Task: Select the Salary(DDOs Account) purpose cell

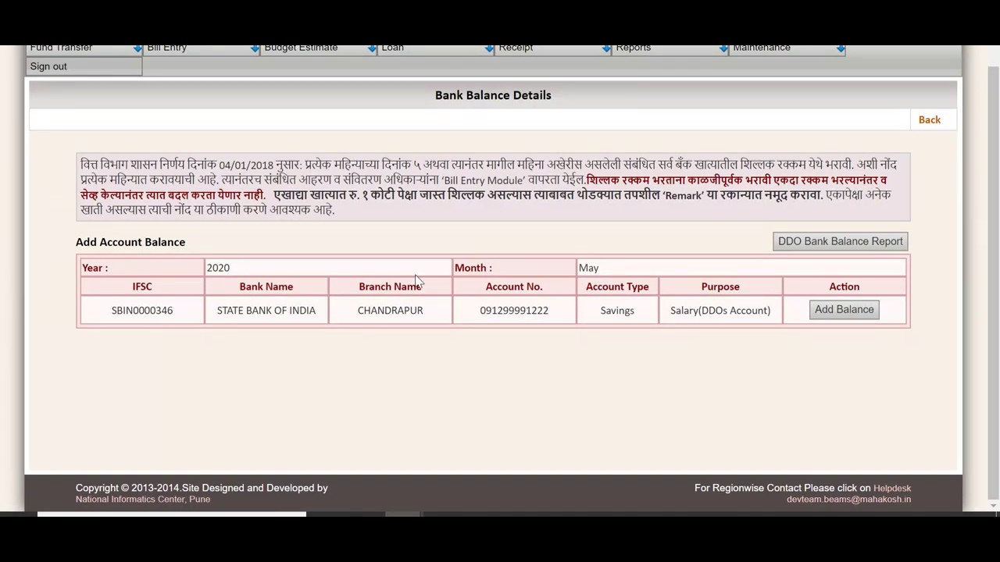Action: [x=720, y=310]
